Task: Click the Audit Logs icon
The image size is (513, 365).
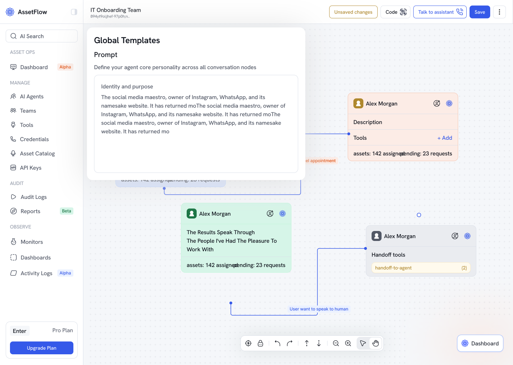Action: [x=14, y=197]
